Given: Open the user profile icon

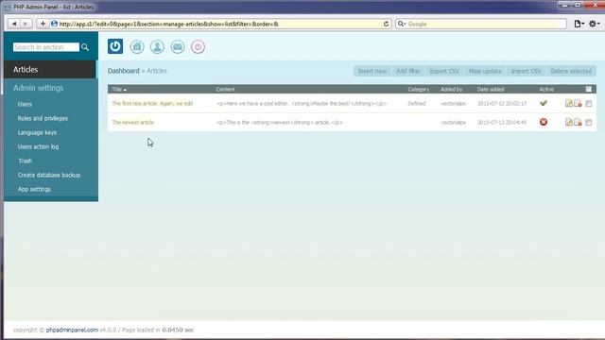Looking at the screenshot, I should pyautogui.click(x=157, y=46).
